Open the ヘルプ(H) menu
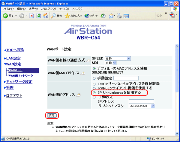This screenshot has height=142, width=180. pyautogui.click(x=77, y=9)
